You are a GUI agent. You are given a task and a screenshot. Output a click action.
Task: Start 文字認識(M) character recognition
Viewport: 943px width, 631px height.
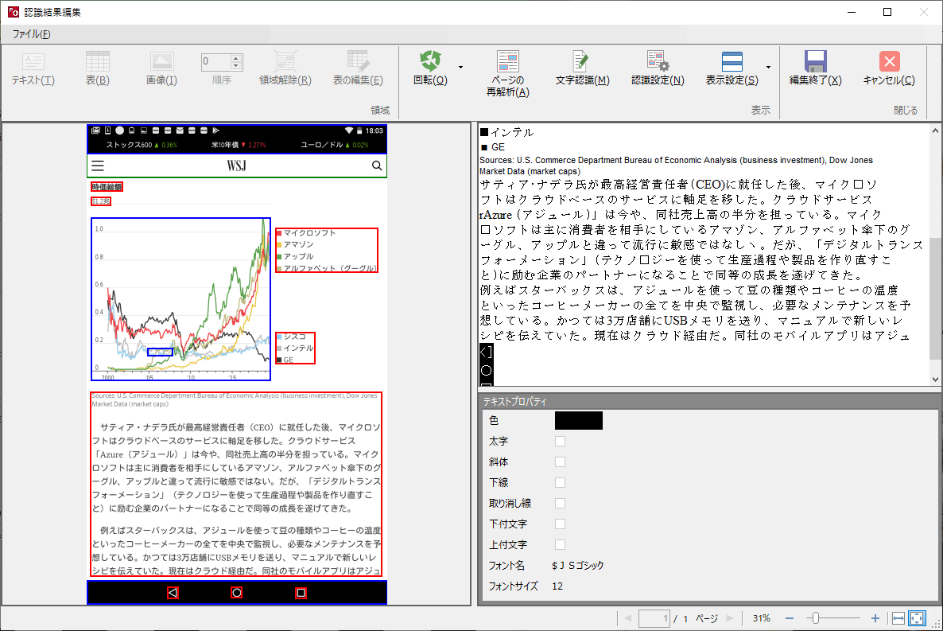(x=582, y=68)
